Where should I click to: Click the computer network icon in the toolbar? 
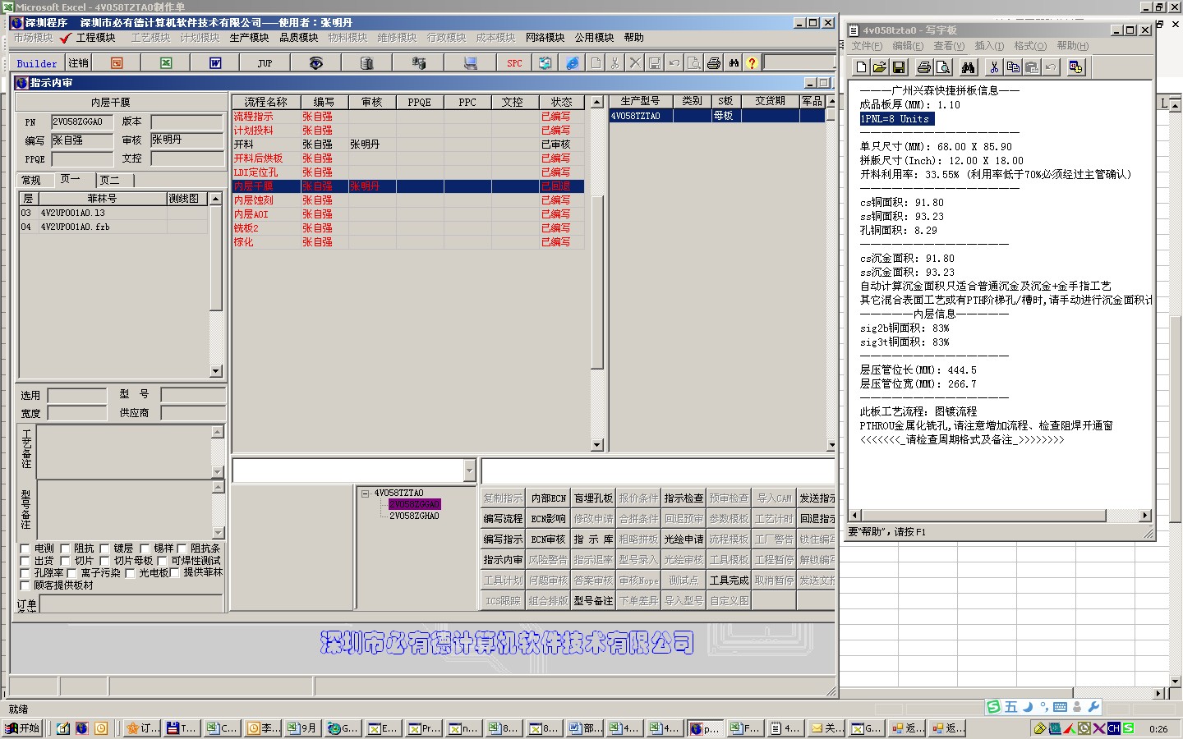[470, 62]
